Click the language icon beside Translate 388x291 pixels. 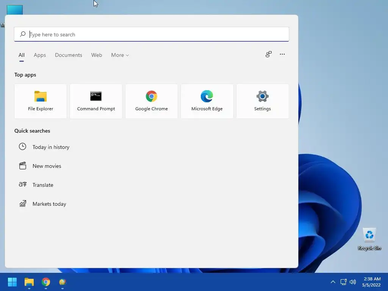(x=22, y=185)
